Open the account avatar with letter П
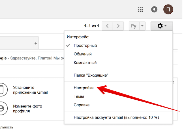This screenshot has width=184, height=135. pyautogui.click(x=168, y=9)
